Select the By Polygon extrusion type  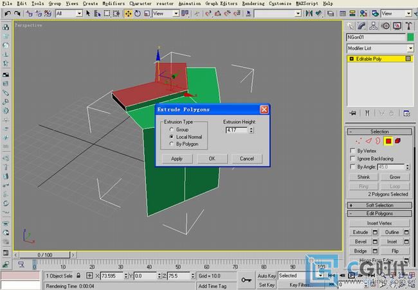[x=172, y=144]
